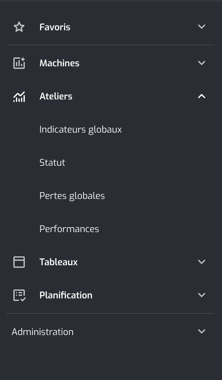Click the Favoris star icon
Viewport: 222px width, 380px height.
[19, 27]
